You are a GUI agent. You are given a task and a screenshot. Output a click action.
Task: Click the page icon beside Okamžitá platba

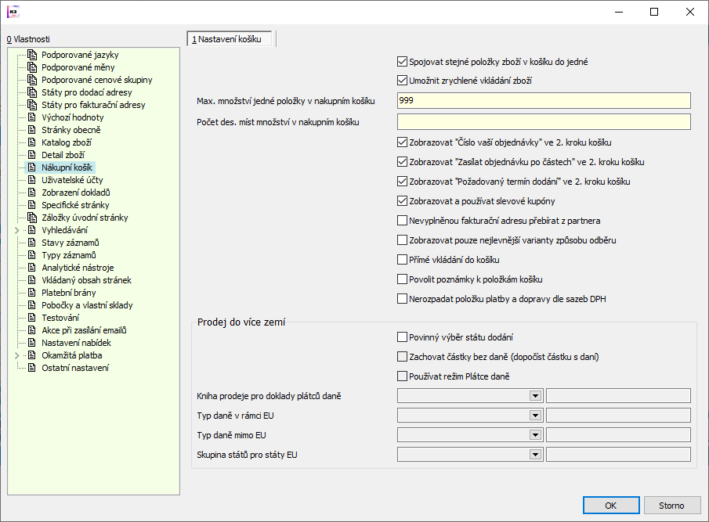(31, 355)
